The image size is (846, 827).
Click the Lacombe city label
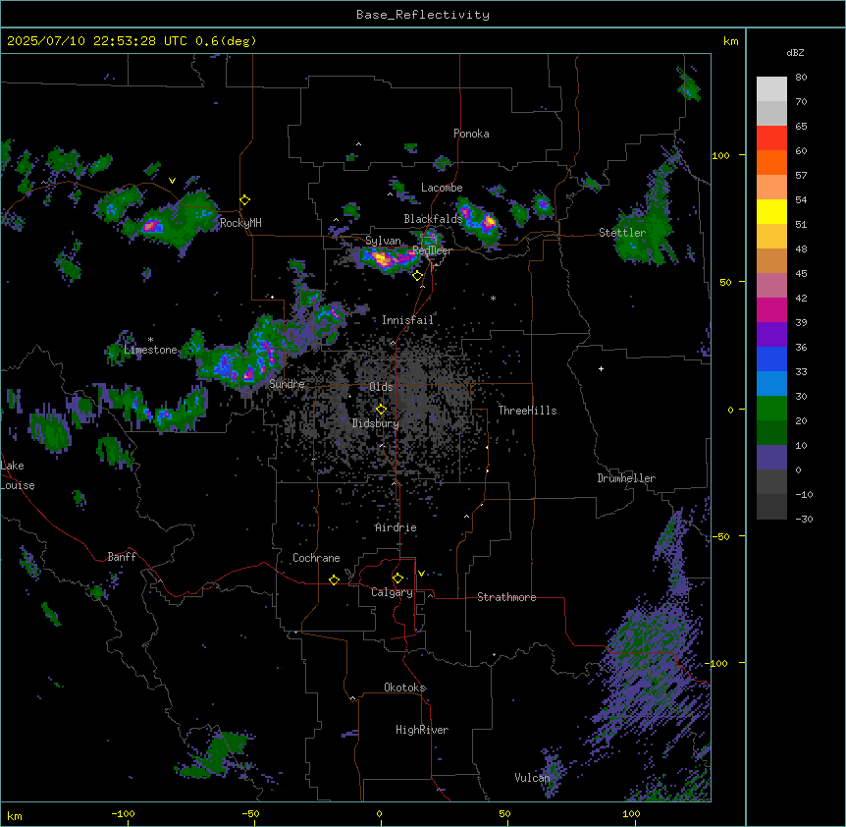tap(442, 188)
